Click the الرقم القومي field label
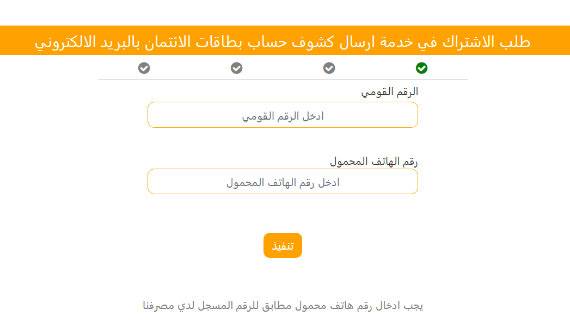Screen dimensions: 570x328 click(390, 92)
